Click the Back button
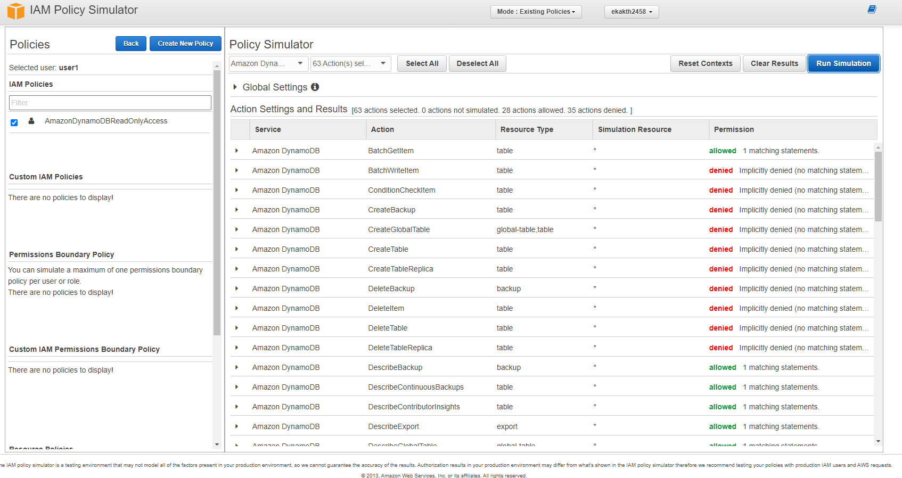The image size is (902, 478). coord(131,44)
